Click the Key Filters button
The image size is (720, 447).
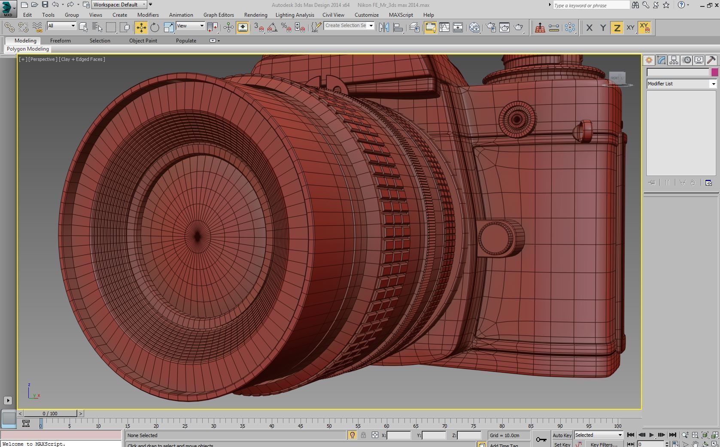point(603,444)
